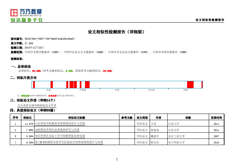
Task: Click the 相似比 column header
Action: [x=28, y=118]
